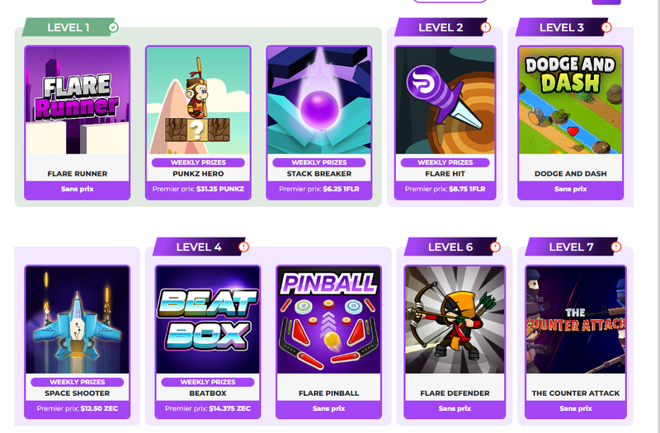This screenshot has width=660, height=433.
Task: Open the Punkz Hero monkey game image
Action: click(x=198, y=101)
